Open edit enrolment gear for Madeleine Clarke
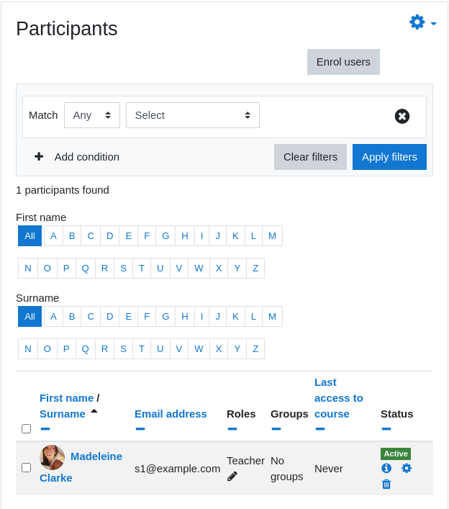The image size is (449, 509). [406, 468]
